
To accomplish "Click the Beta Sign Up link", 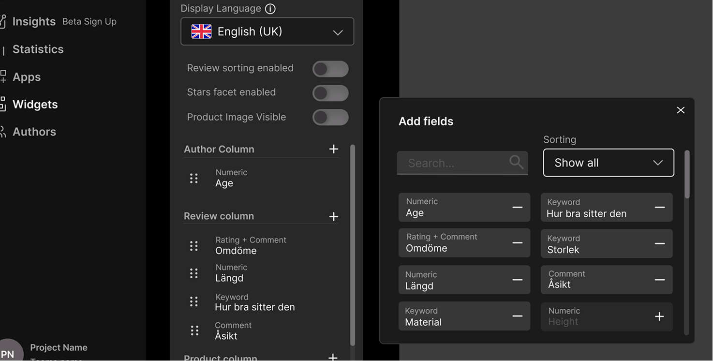I will pyautogui.click(x=89, y=22).
